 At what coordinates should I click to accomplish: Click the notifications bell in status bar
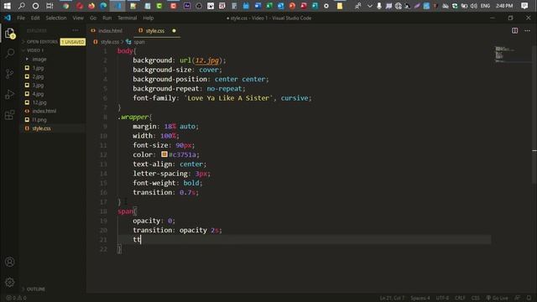529,298
